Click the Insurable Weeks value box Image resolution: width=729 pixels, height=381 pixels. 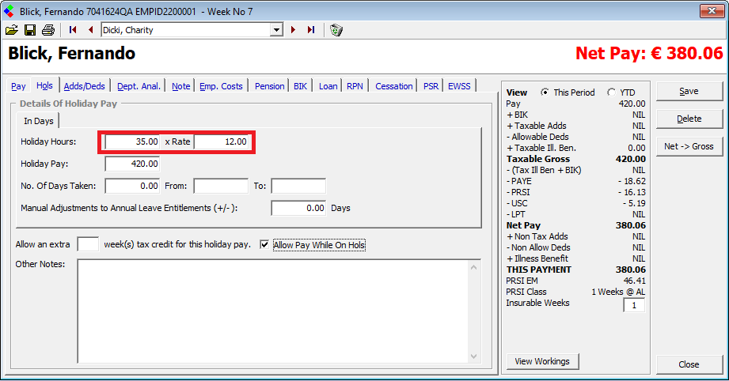pos(633,305)
